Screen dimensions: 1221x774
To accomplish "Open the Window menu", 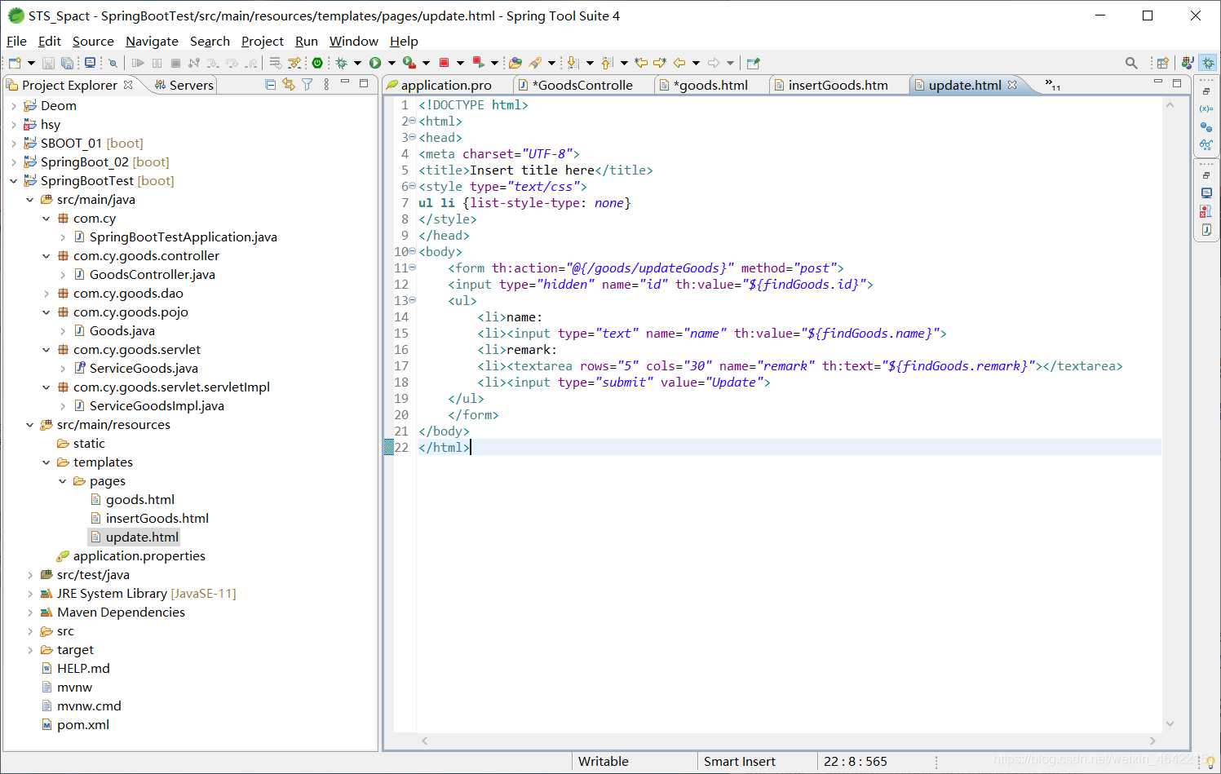I will coord(353,41).
